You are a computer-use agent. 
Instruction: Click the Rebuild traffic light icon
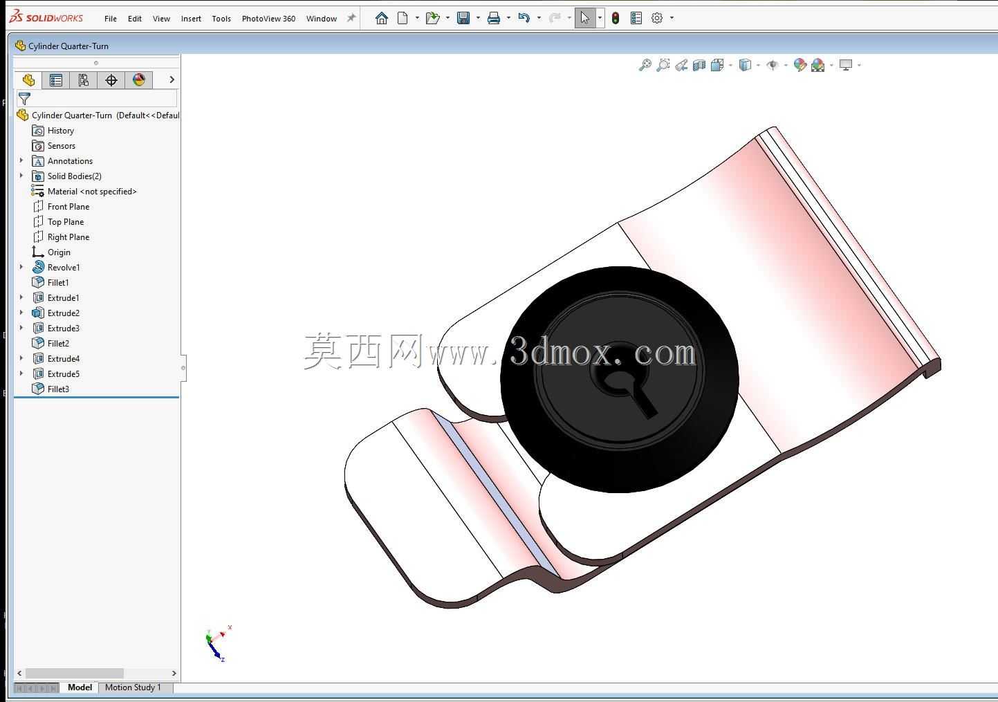(x=615, y=18)
